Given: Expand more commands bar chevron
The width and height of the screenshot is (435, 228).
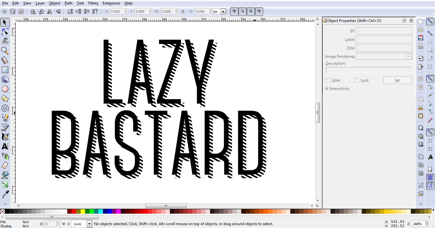Looking at the screenshot, I should pyautogui.click(x=421, y=204).
